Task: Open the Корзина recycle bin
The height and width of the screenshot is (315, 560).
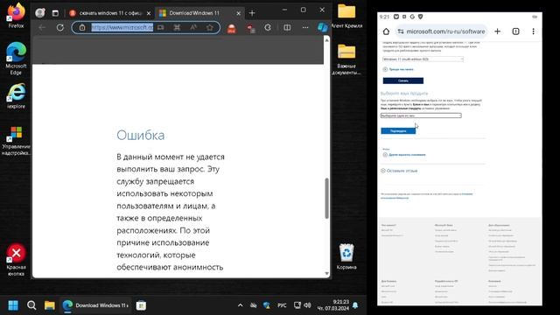Action: pyautogui.click(x=346, y=256)
